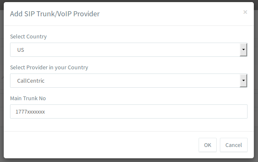258x162 pixels.
Task: Click the CallCentric value in provider selector
Action: tap(31, 81)
